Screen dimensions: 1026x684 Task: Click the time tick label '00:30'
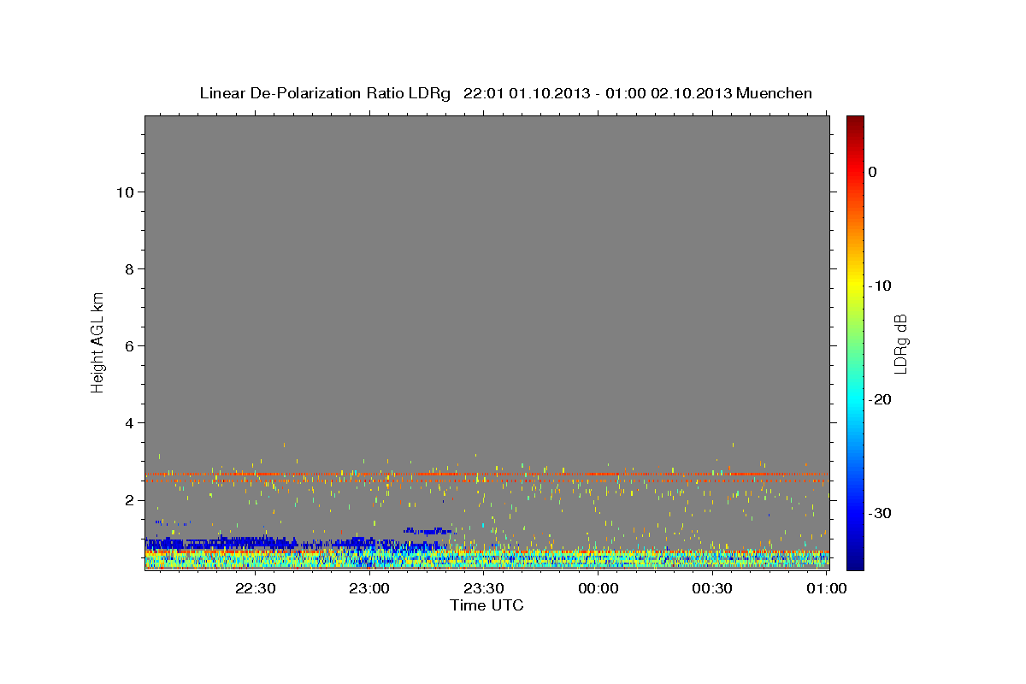712,588
